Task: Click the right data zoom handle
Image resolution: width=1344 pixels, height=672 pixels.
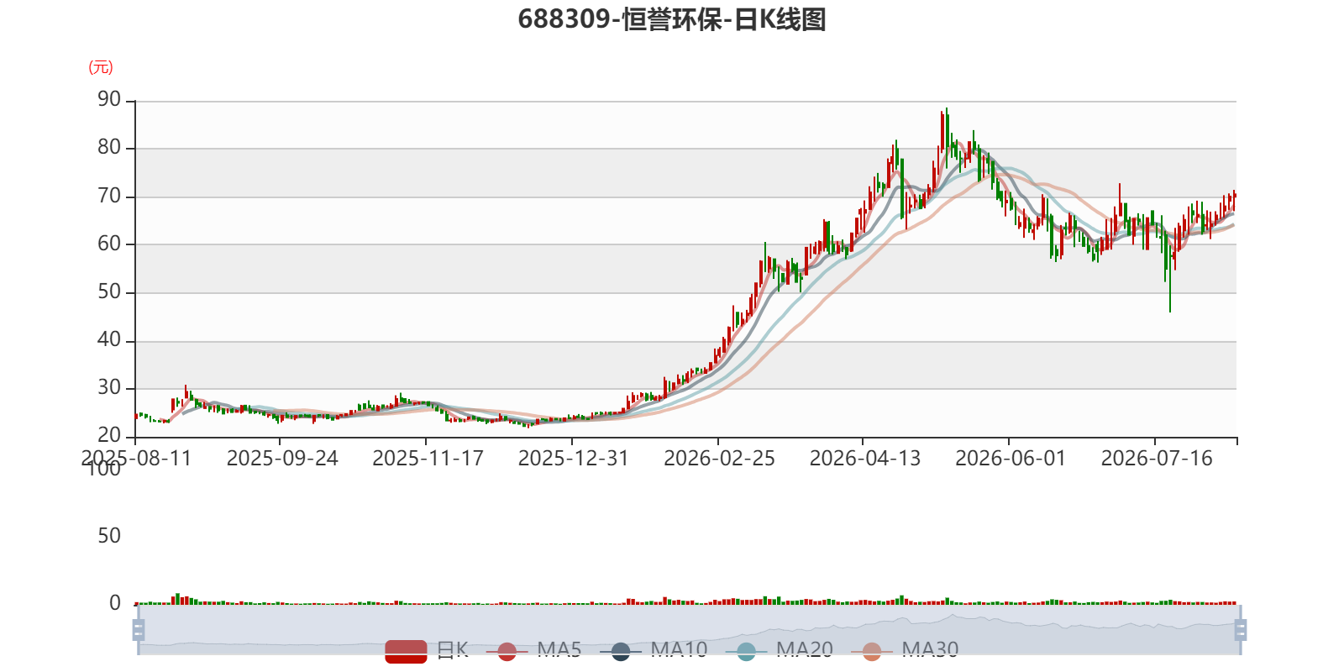Action: coord(1241,629)
